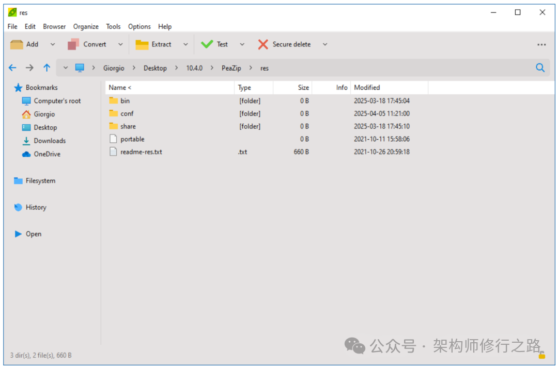Screen dimensions: 558x368
Task: Select the History label in sidebar
Action: (x=36, y=208)
